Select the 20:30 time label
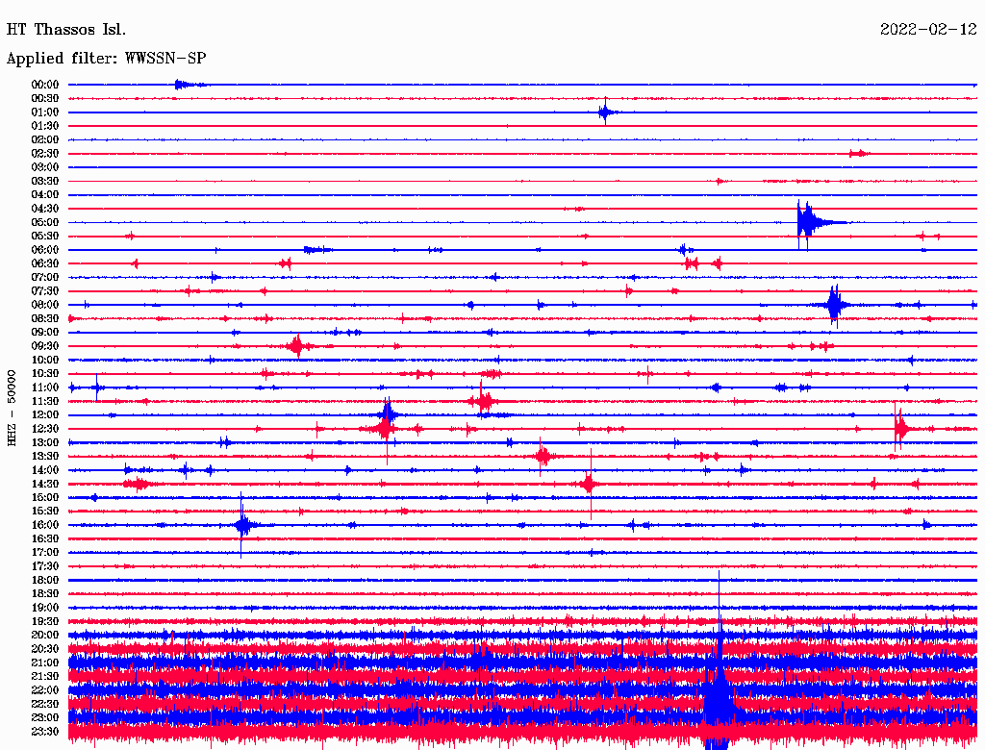This screenshot has width=985, height=750. coord(44,649)
